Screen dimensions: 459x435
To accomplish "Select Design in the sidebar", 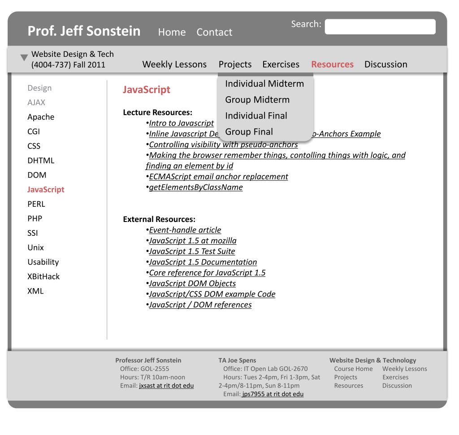I will (39, 88).
